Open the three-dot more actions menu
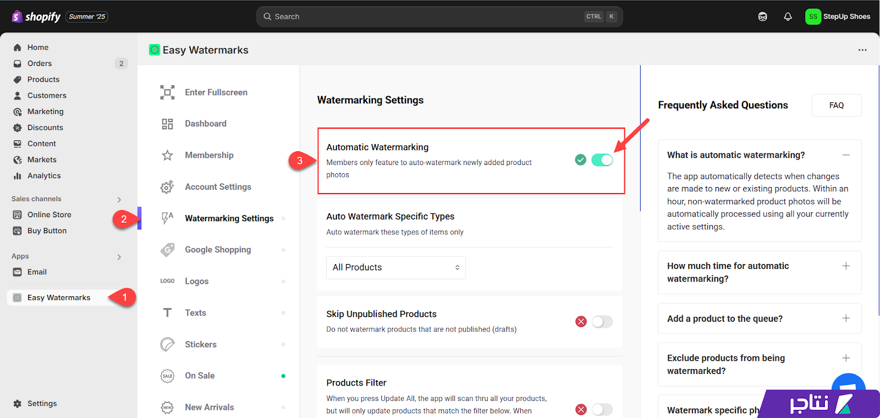880x418 pixels. click(862, 50)
